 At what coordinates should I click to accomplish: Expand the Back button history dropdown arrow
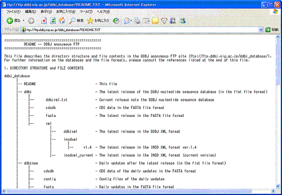click(24, 20)
